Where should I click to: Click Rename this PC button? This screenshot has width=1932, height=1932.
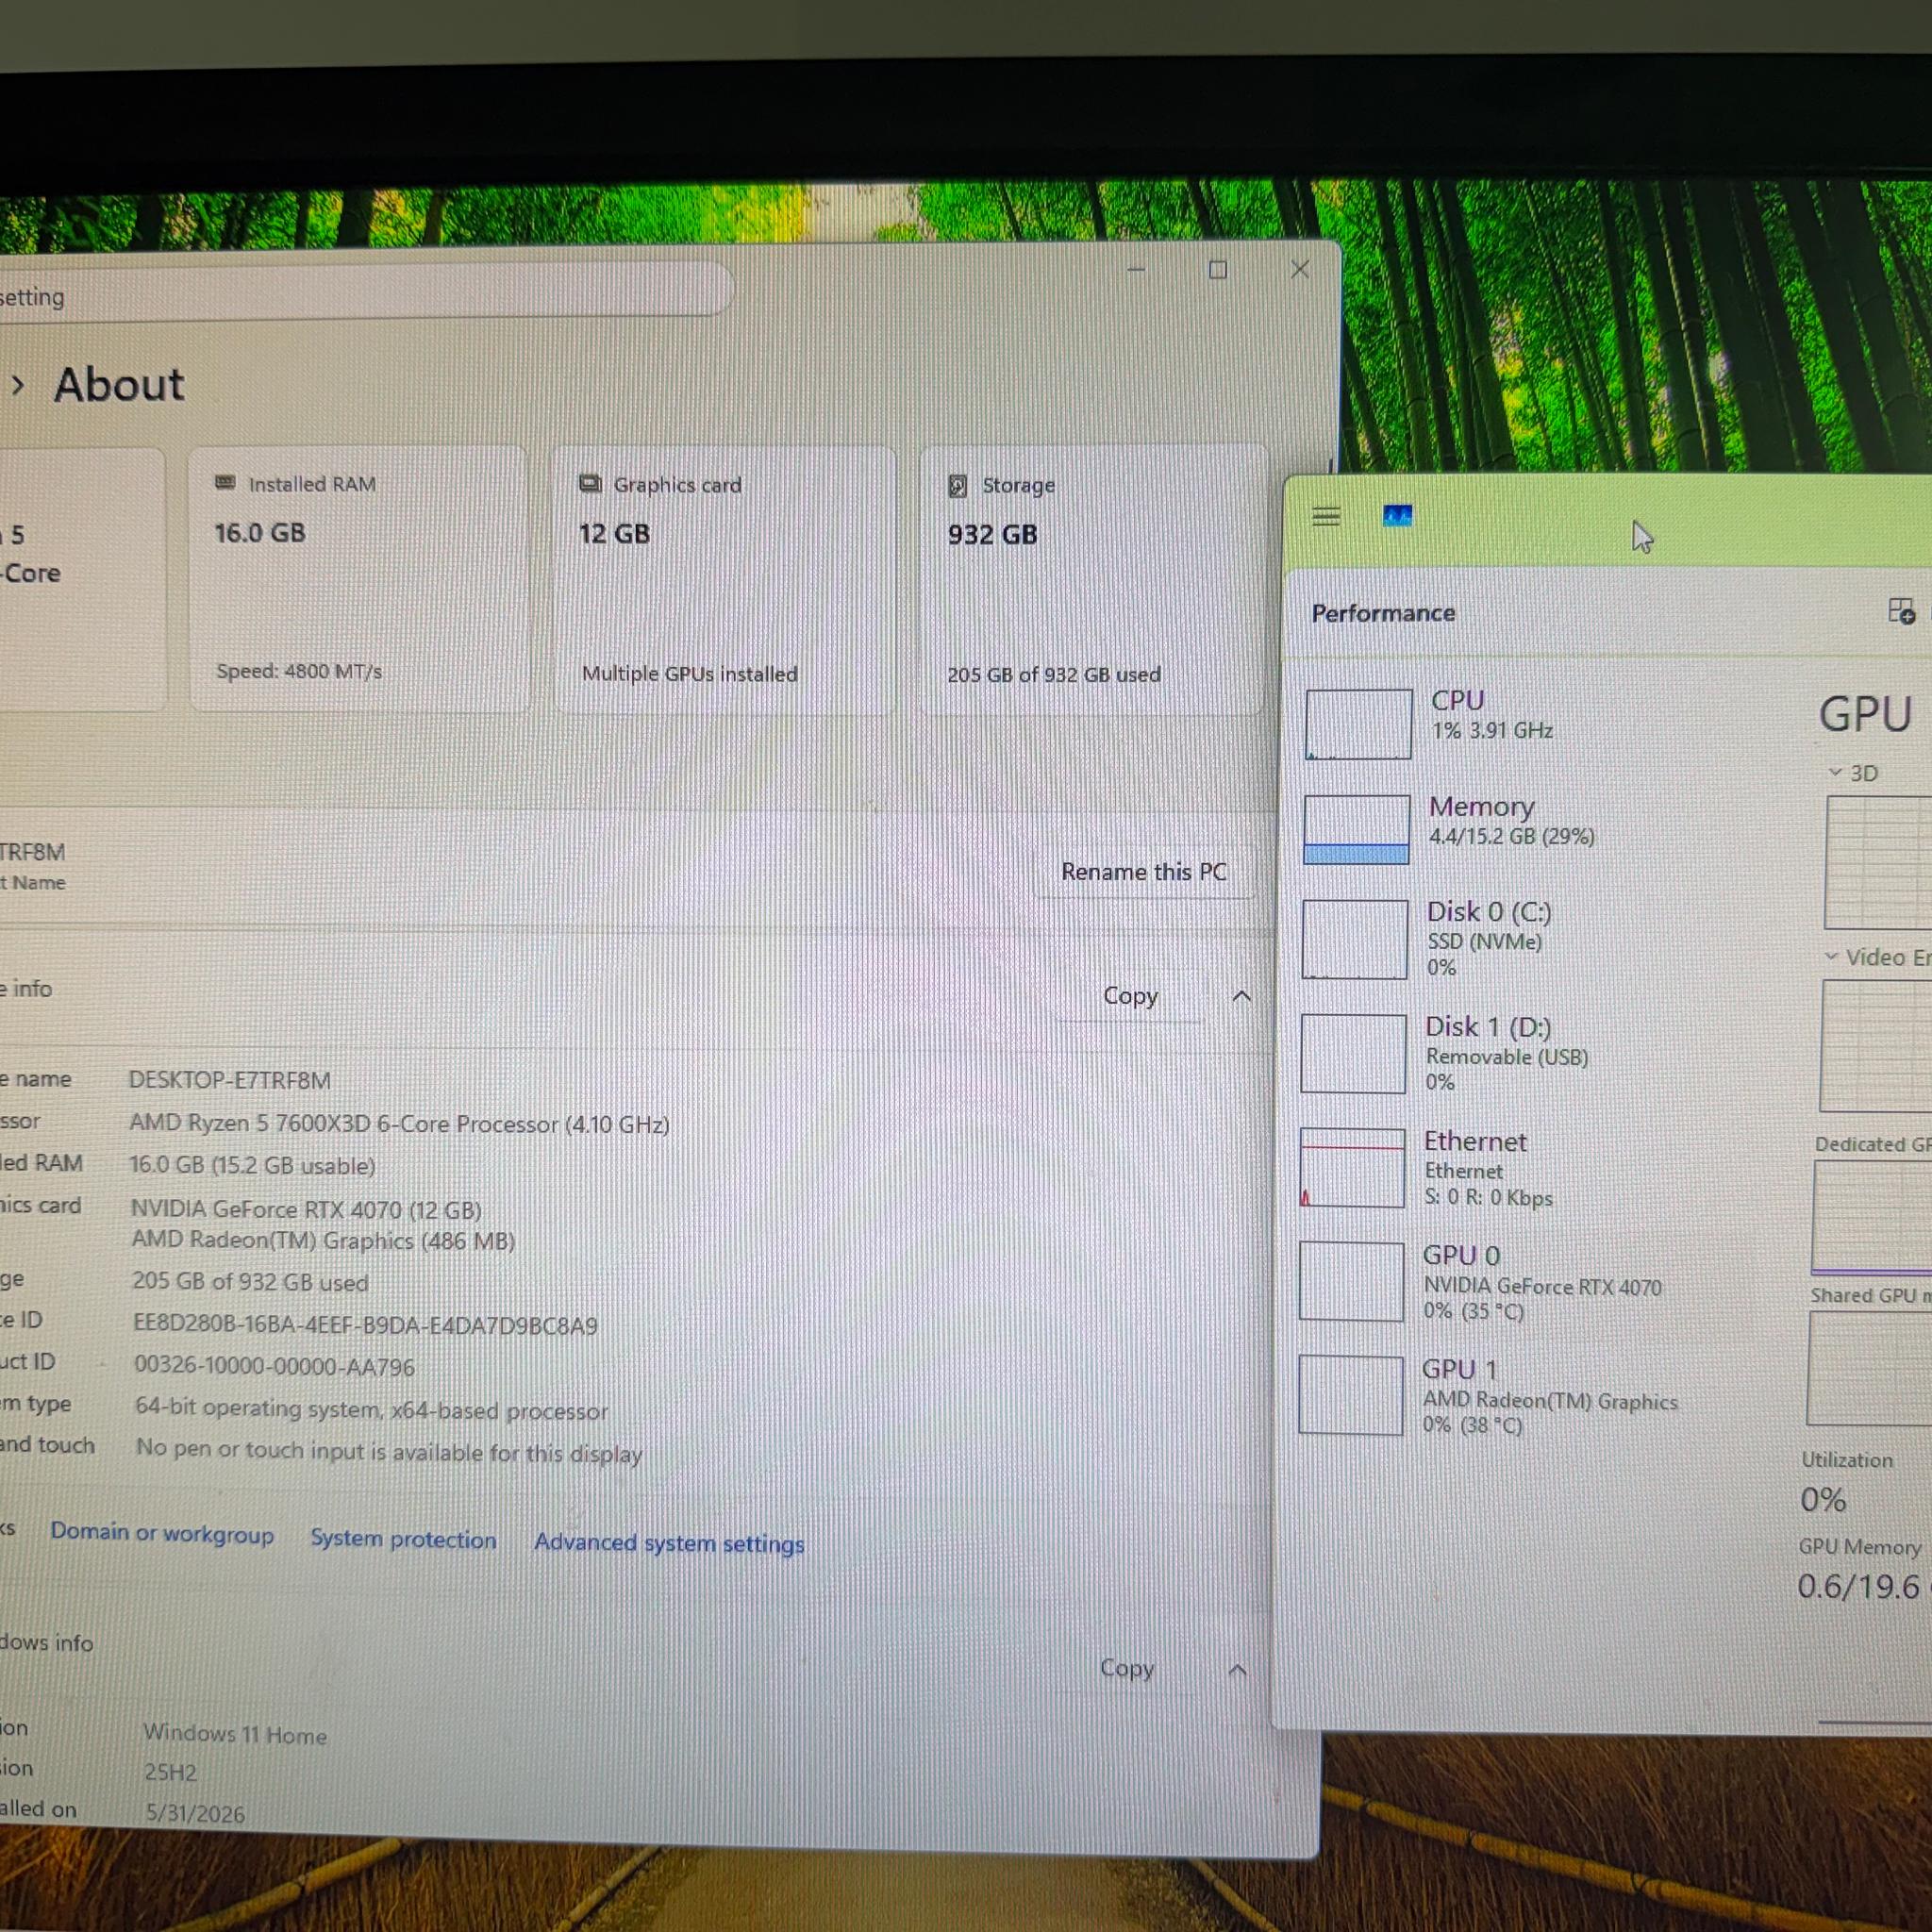1143,872
